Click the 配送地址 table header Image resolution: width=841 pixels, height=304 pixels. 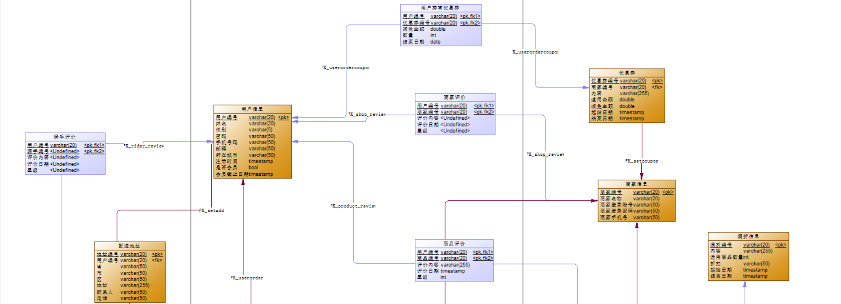coord(129,246)
